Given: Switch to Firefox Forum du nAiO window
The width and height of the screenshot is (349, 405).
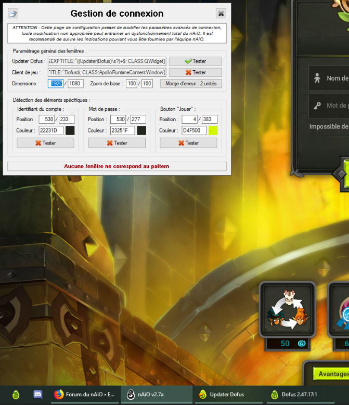Looking at the screenshot, I should tap(85, 395).
